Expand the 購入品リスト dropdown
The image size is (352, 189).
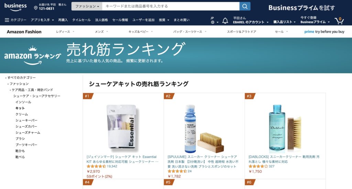coord(284,22)
